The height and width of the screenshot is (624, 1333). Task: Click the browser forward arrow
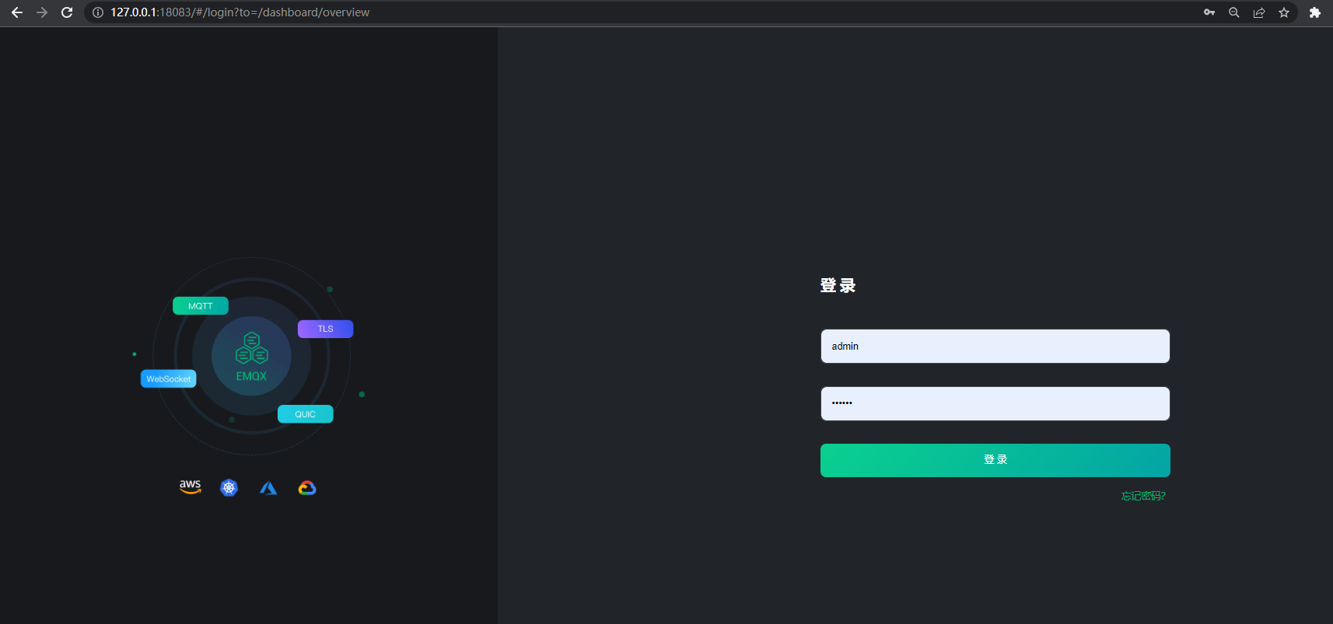tap(42, 12)
